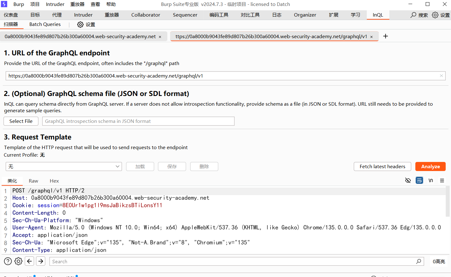Image resolution: width=451 pixels, height=277 pixels.
Task: Click the 保存 button
Action: (x=172, y=167)
